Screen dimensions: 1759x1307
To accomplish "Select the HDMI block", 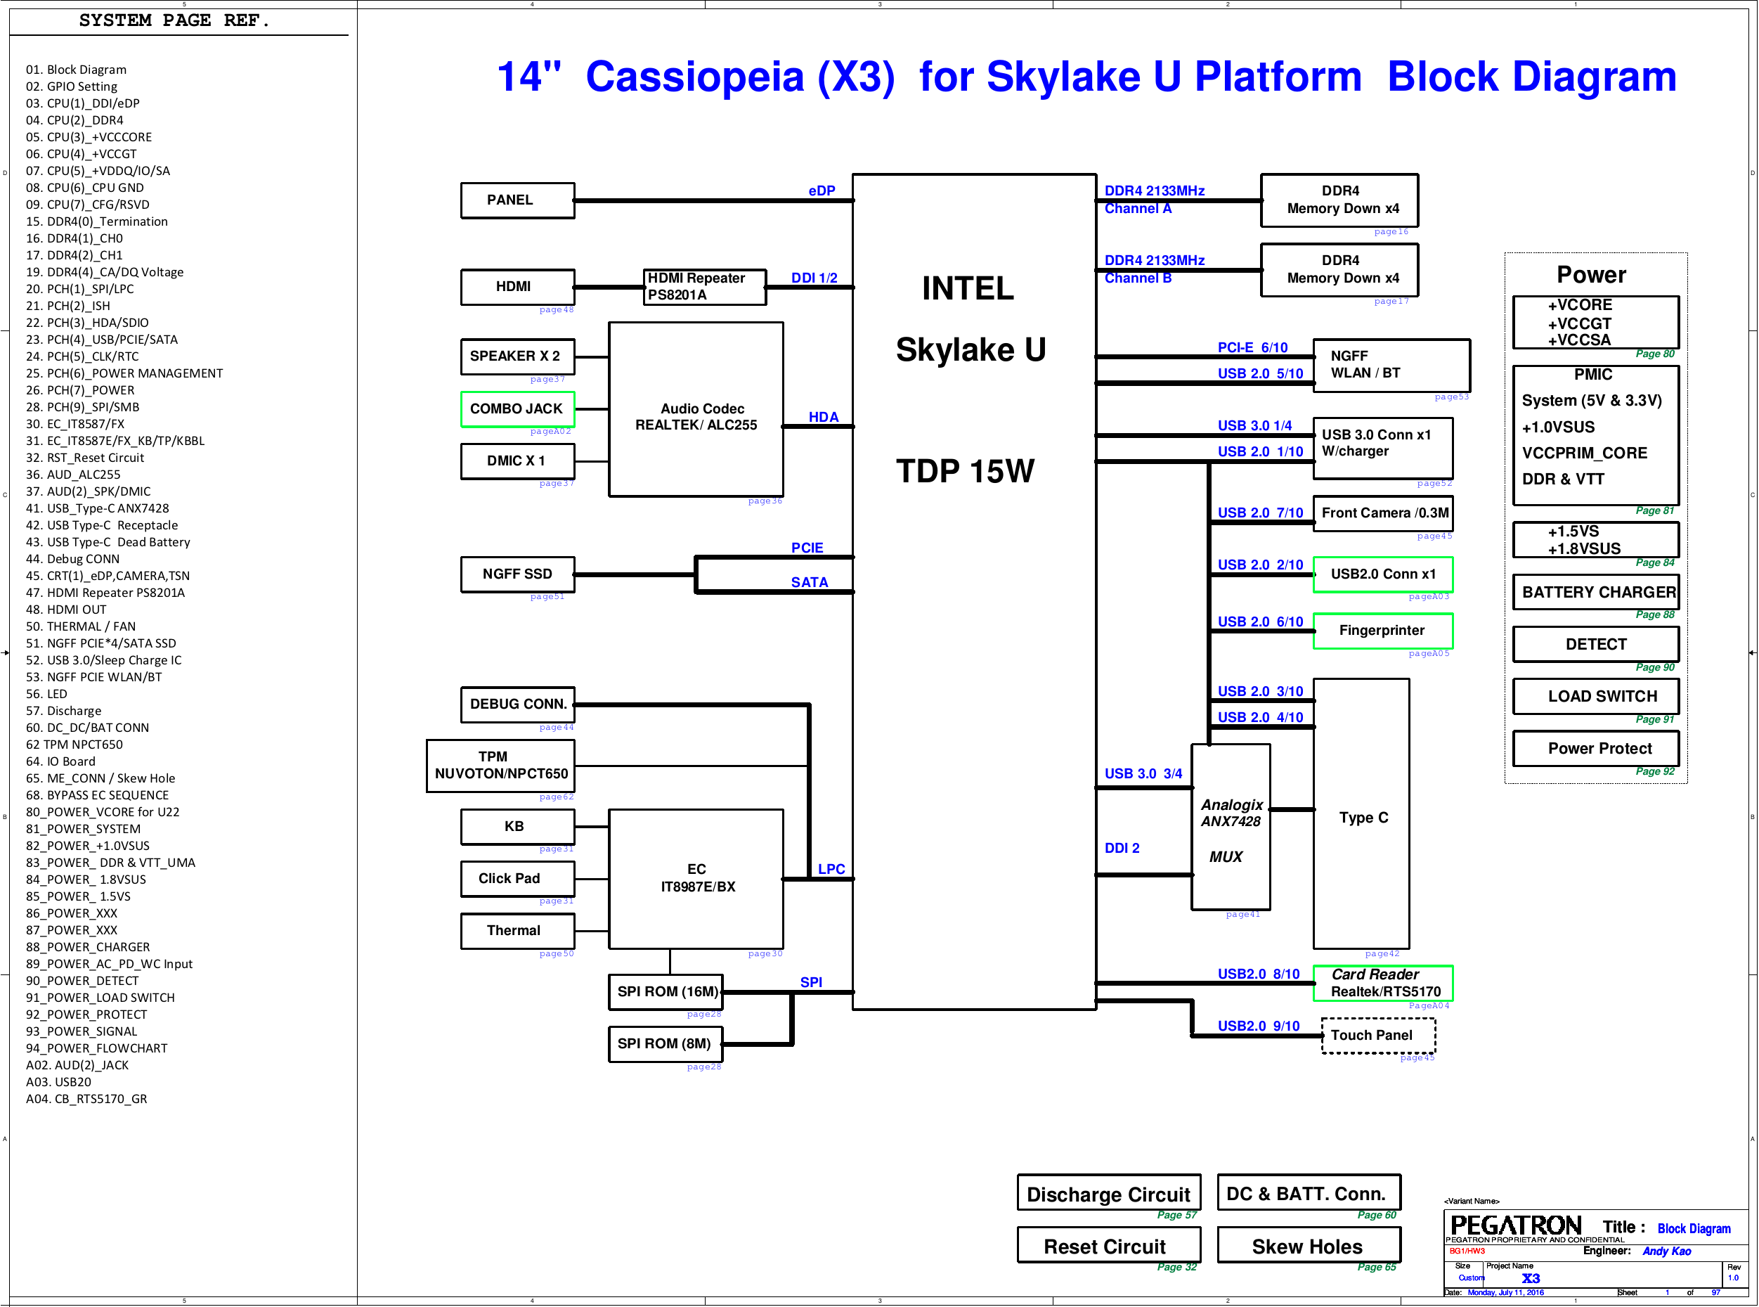I will coord(518,286).
